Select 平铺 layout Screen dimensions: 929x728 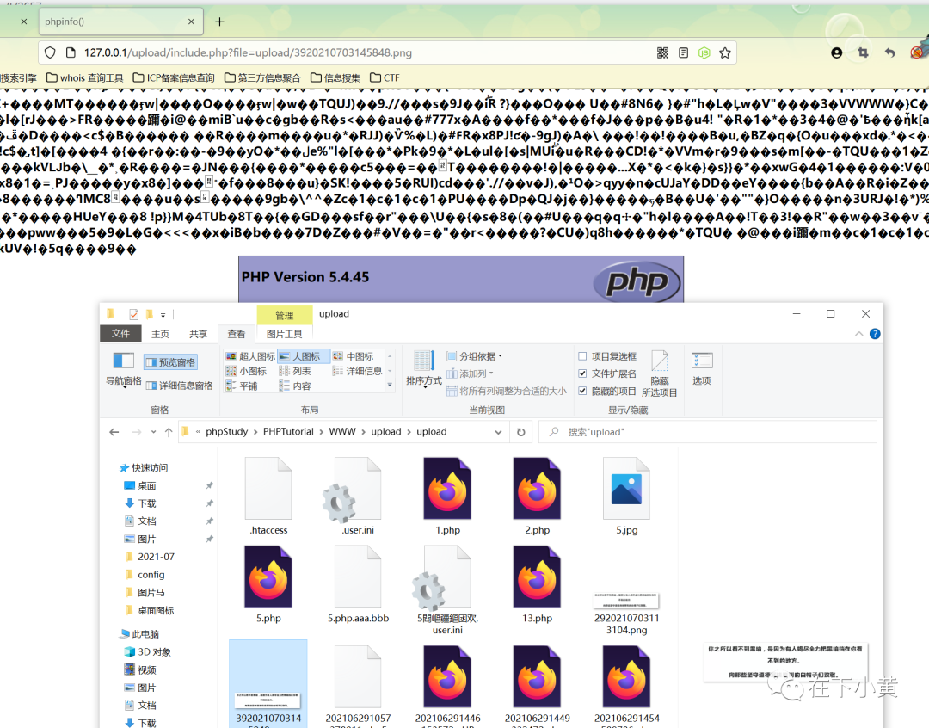coord(241,386)
